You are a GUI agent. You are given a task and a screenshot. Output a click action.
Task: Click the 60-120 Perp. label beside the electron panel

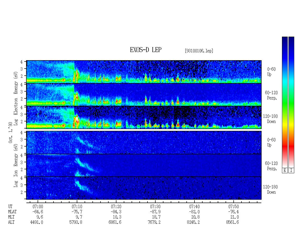pos(271,95)
